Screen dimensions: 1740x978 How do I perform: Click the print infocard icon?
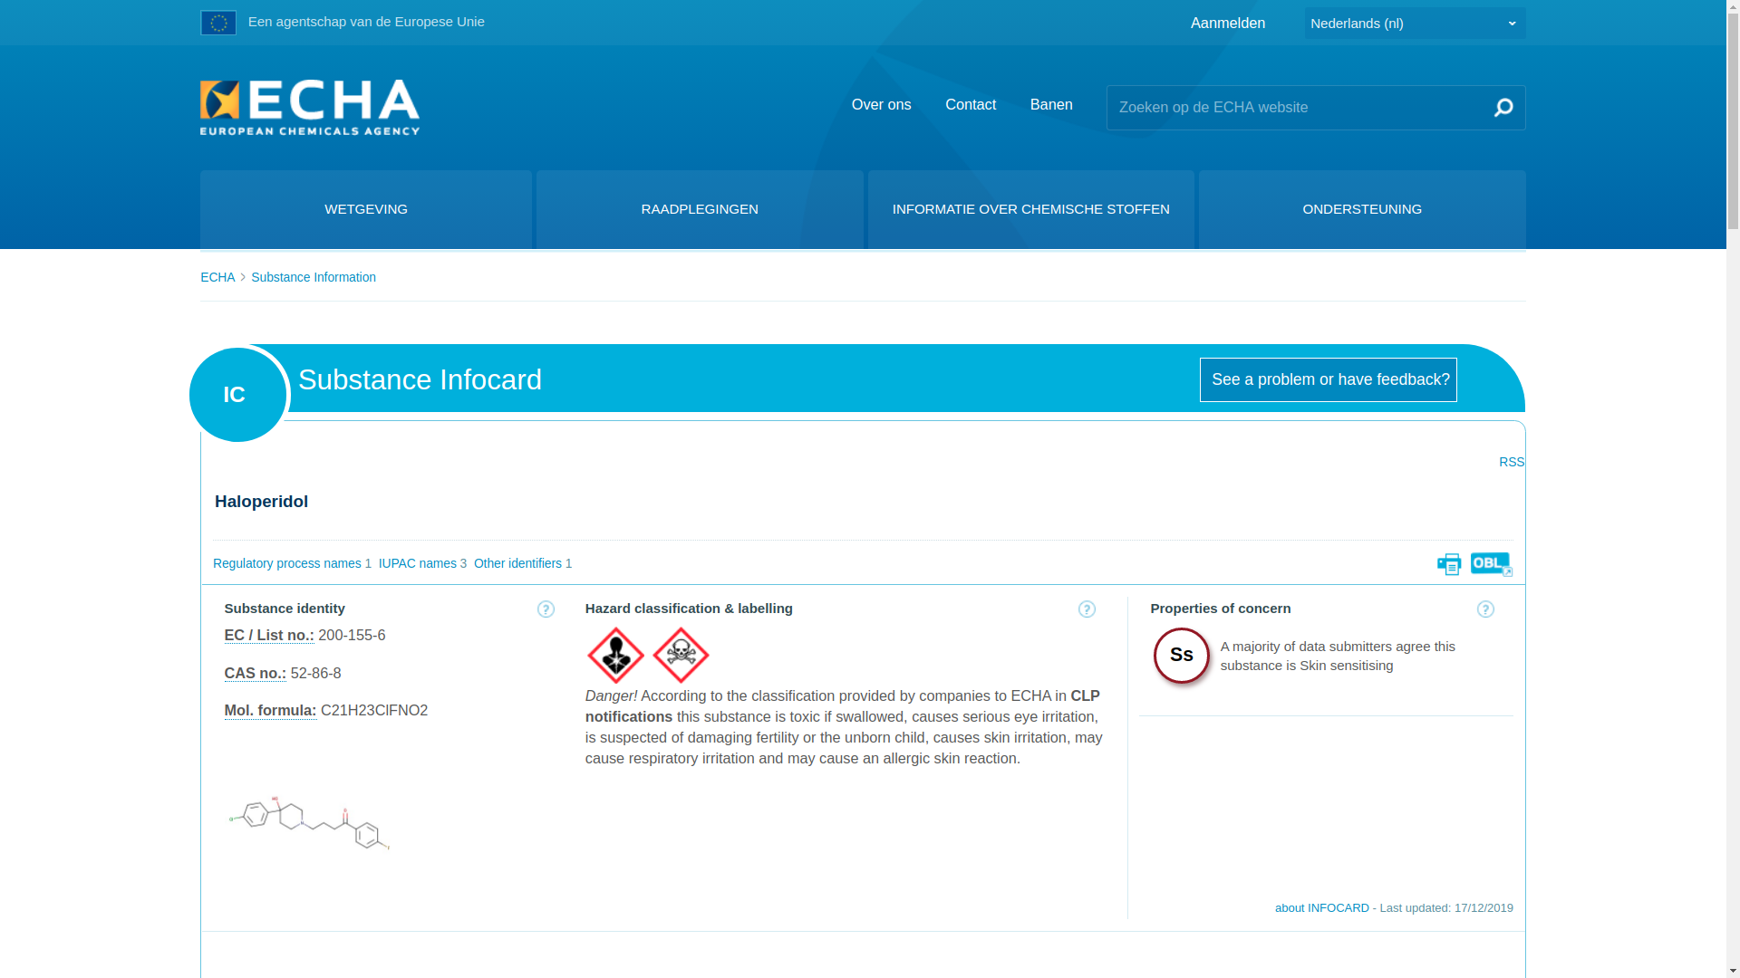[x=1448, y=564]
